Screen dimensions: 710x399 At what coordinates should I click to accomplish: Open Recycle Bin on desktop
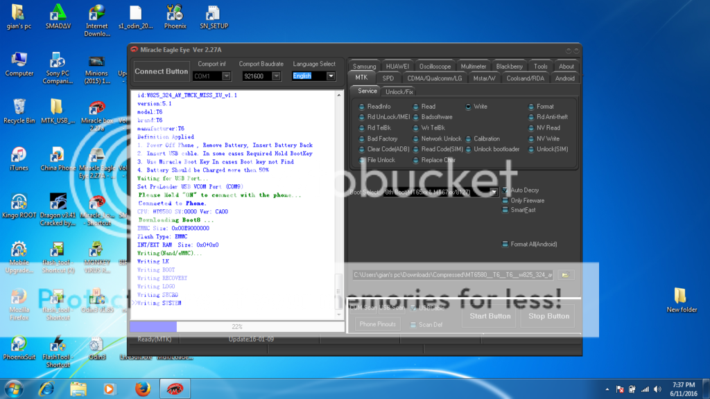point(19,109)
